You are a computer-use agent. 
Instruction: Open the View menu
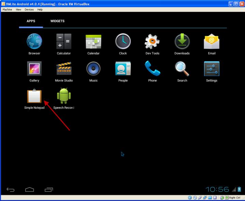pyautogui.click(x=18, y=10)
